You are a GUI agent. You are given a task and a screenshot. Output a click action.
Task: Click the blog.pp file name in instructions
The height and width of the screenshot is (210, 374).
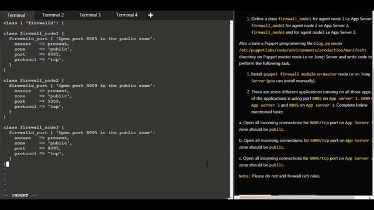click(x=322, y=43)
